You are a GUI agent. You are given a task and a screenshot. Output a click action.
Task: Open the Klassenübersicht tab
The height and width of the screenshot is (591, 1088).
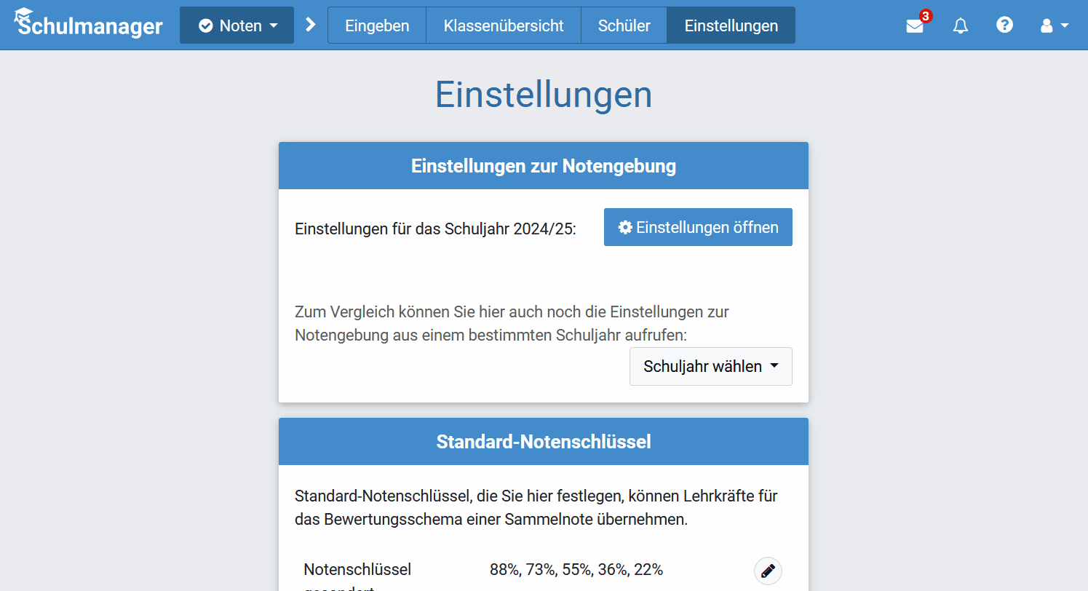tap(504, 25)
